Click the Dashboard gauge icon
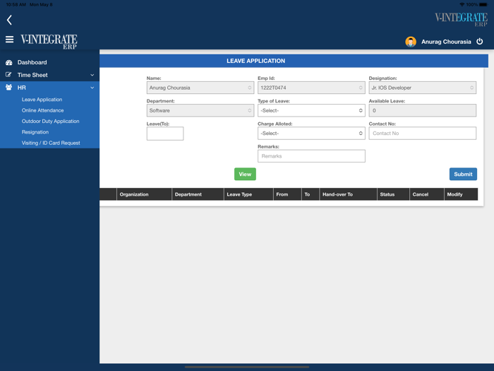The width and height of the screenshot is (494, 371). (8, 62)
